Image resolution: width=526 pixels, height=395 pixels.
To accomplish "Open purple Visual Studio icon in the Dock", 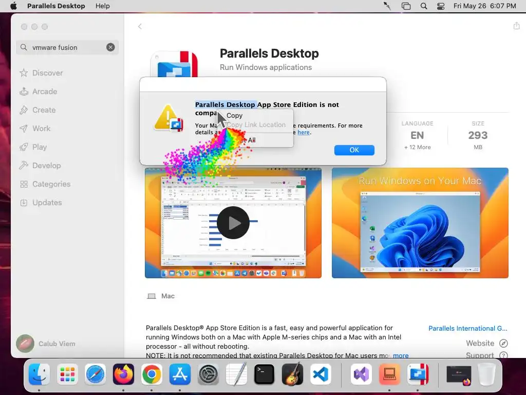I will (361, 374).
